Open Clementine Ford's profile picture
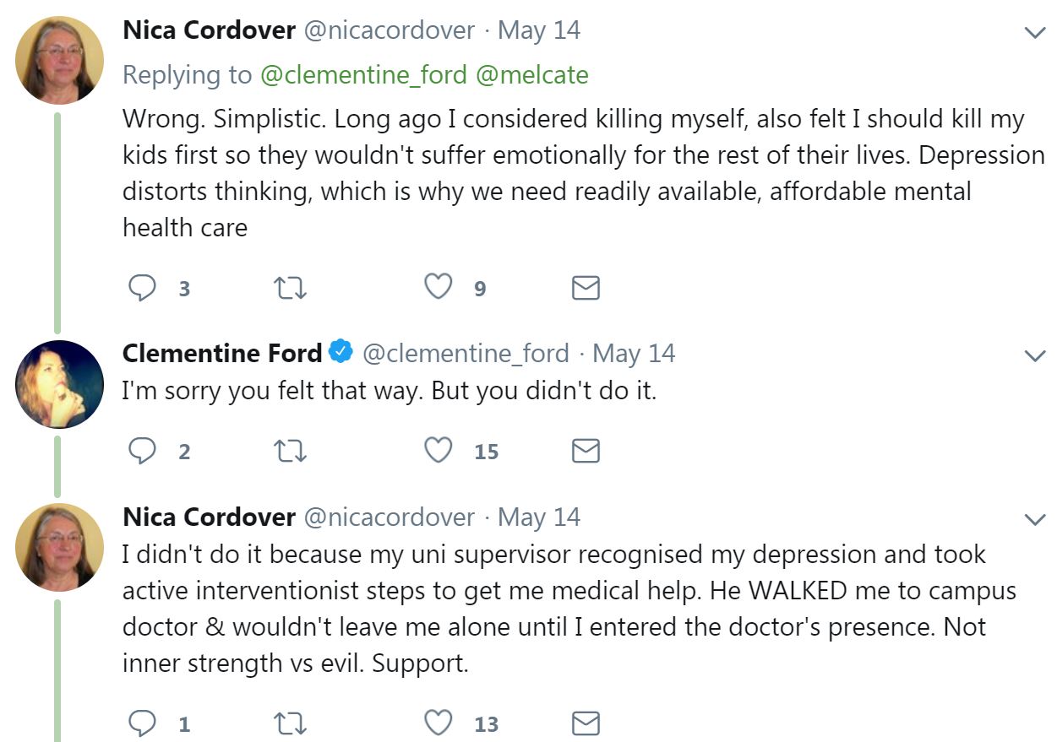 click(59, 384)
